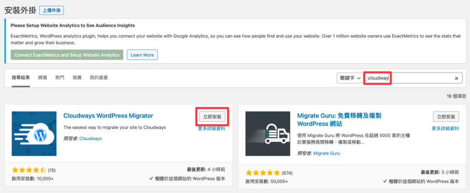Screen dimensions: 470x193
Task: Open 更多詳細資料 for Cloudways Migrator
Action: pos(211,129)
